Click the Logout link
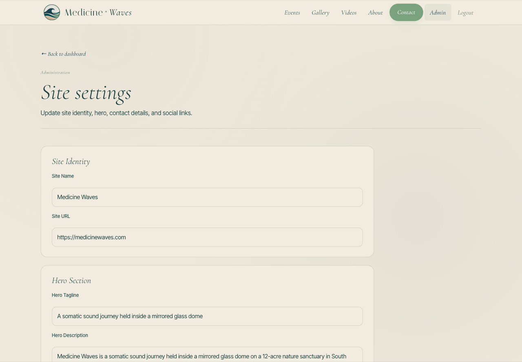Viewport: 522px width, 362px height. [x=465, y=13]
